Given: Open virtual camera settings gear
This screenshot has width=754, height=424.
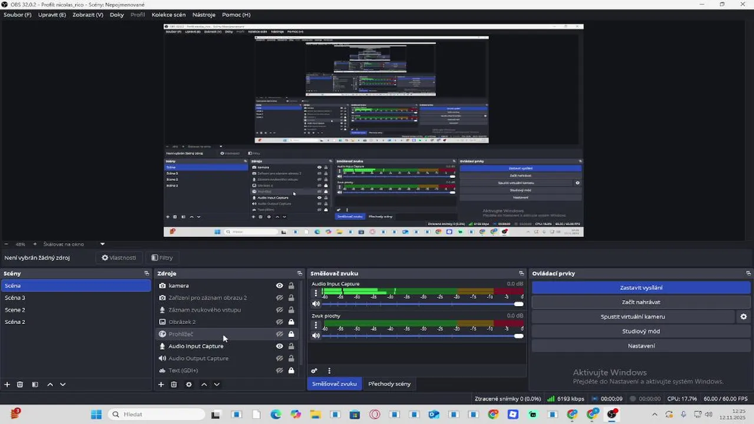Looking at the screenshot, I should [743, 317].
